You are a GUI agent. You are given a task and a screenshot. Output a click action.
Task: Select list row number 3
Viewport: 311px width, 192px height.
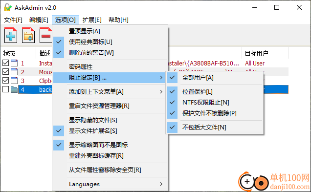pos(22,81)
